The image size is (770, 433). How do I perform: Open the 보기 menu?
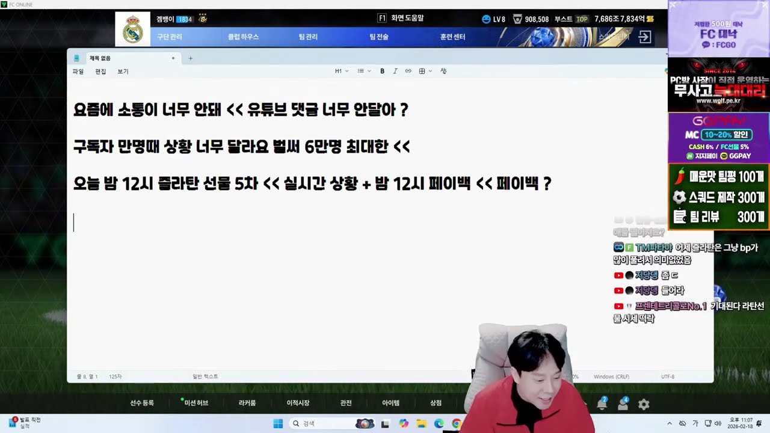tap(123, 72)
